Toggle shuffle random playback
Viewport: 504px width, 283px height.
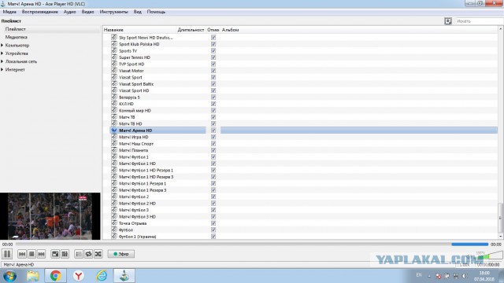pyautogui.click(x=98, y=254)
